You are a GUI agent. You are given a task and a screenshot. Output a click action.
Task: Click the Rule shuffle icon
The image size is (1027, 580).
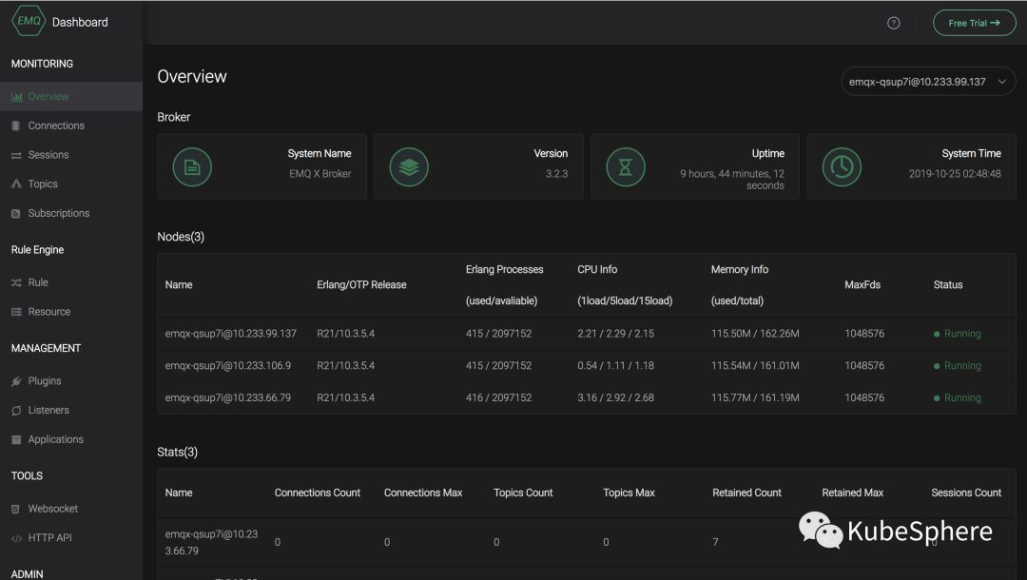(16, 282)
